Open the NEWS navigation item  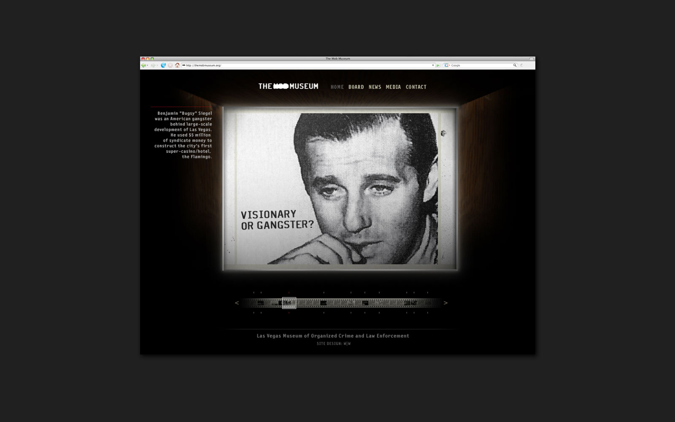(375, 87)
